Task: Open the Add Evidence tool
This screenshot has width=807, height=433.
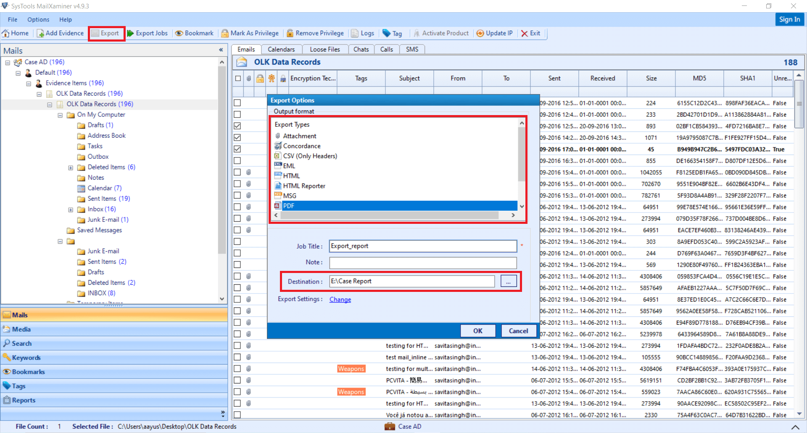Action: tap(60, 33)
